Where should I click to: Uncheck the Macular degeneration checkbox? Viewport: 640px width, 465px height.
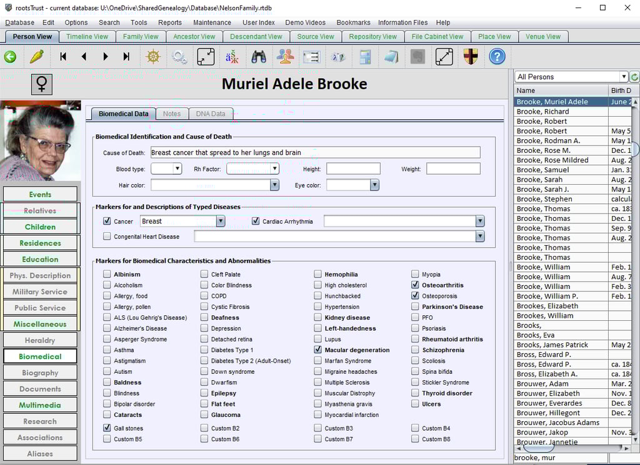point(318,350)
